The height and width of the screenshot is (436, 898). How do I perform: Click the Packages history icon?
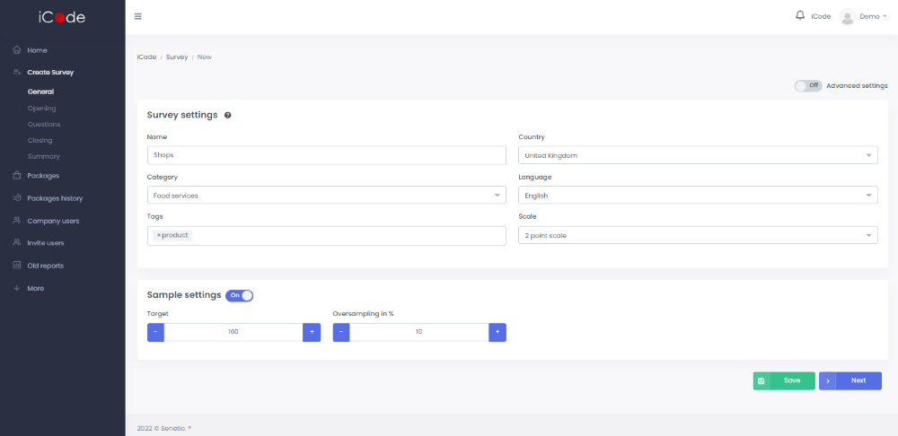(x=17, y=198)
